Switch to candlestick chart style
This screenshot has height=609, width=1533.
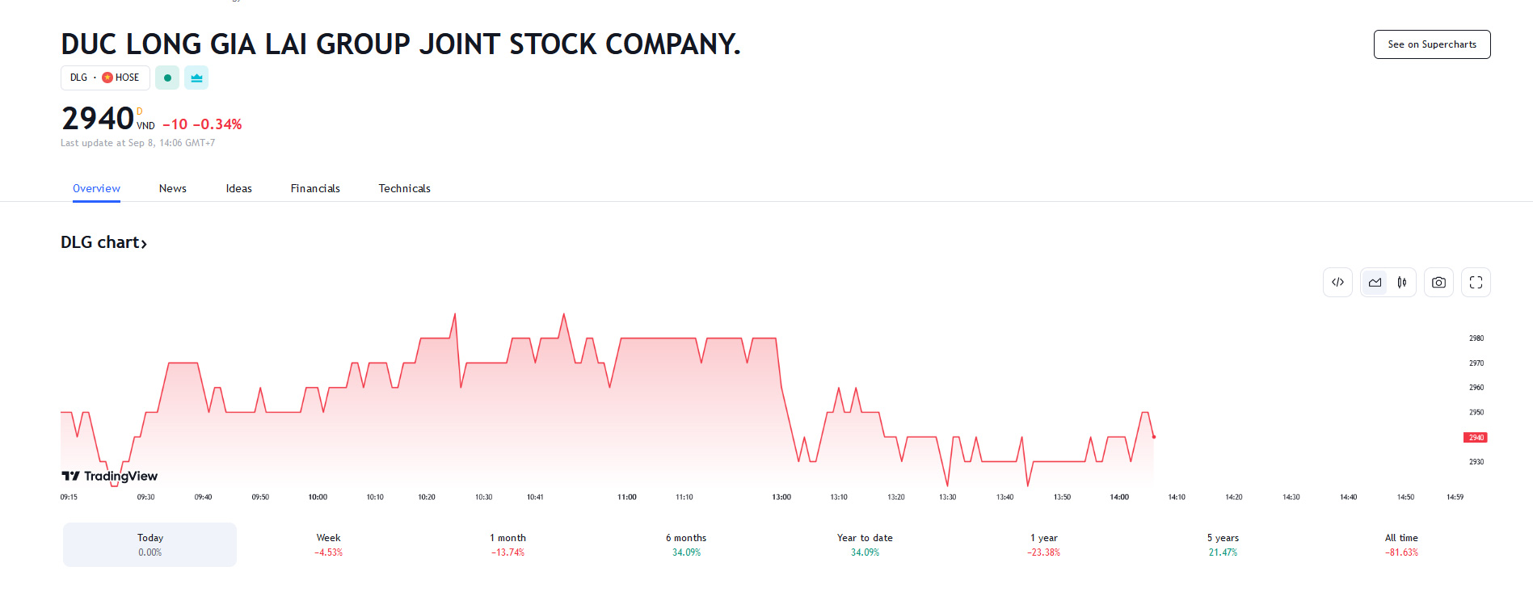click(x=1402, y=283)
